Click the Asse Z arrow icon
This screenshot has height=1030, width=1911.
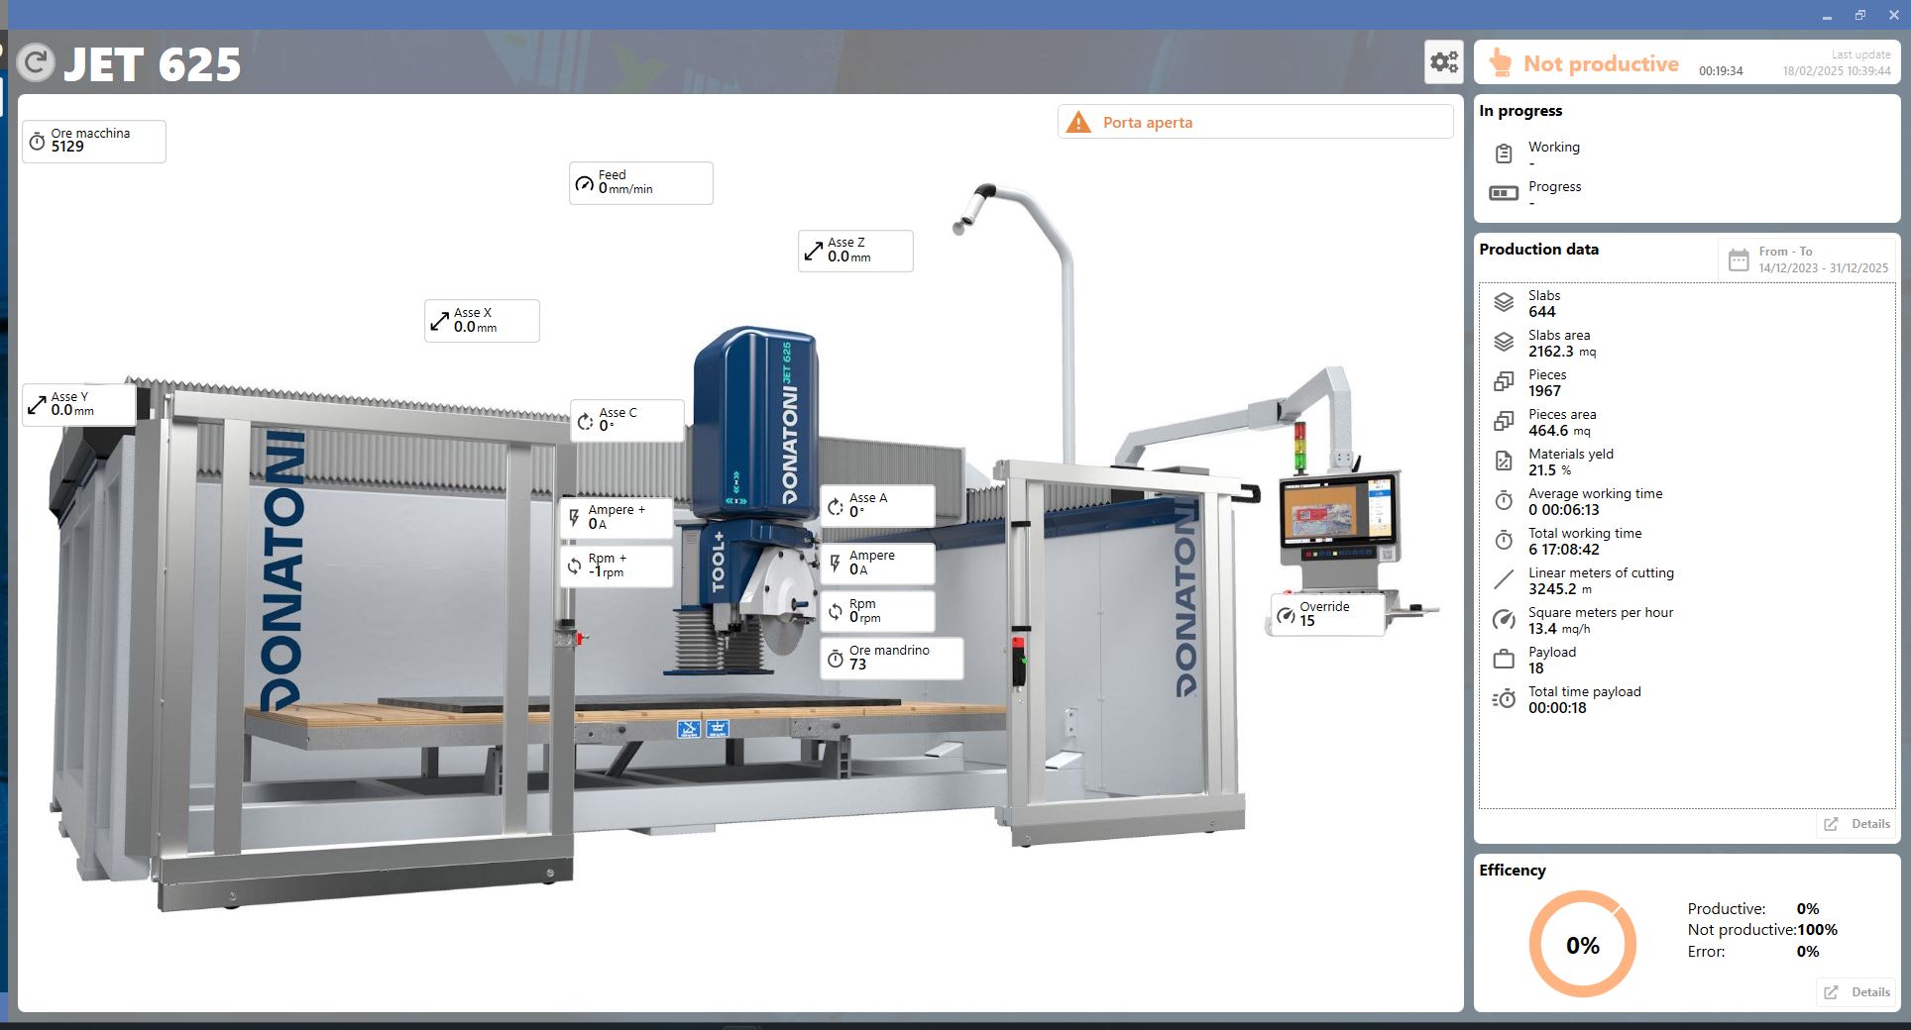814,251
